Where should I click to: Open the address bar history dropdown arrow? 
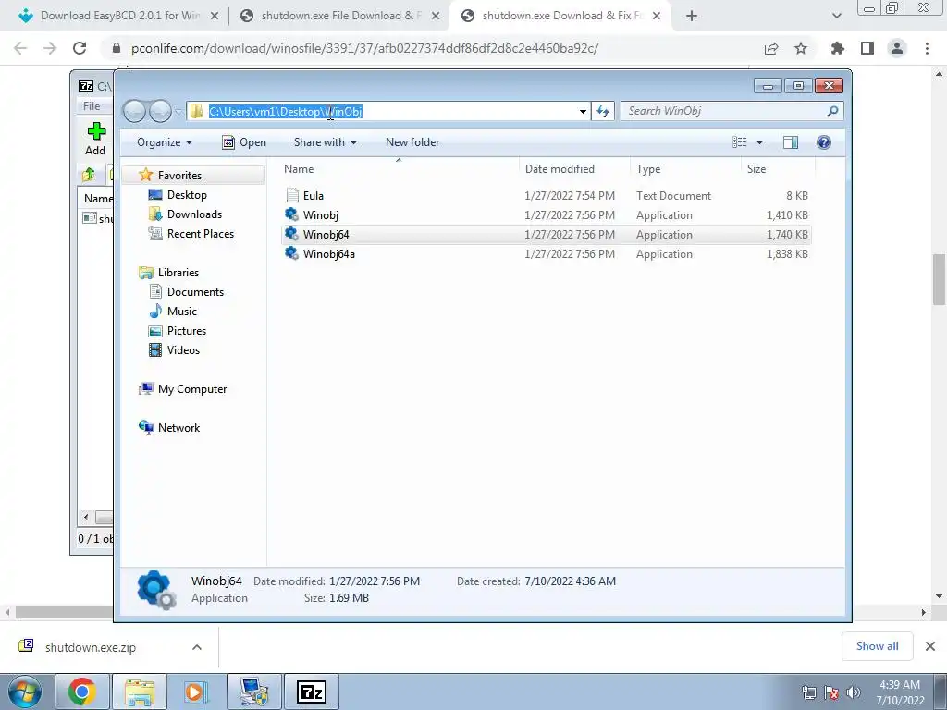click(x=583, y=111)
